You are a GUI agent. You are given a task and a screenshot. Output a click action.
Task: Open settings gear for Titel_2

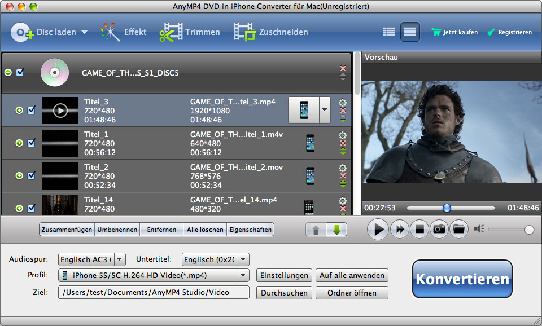(343, 168)
